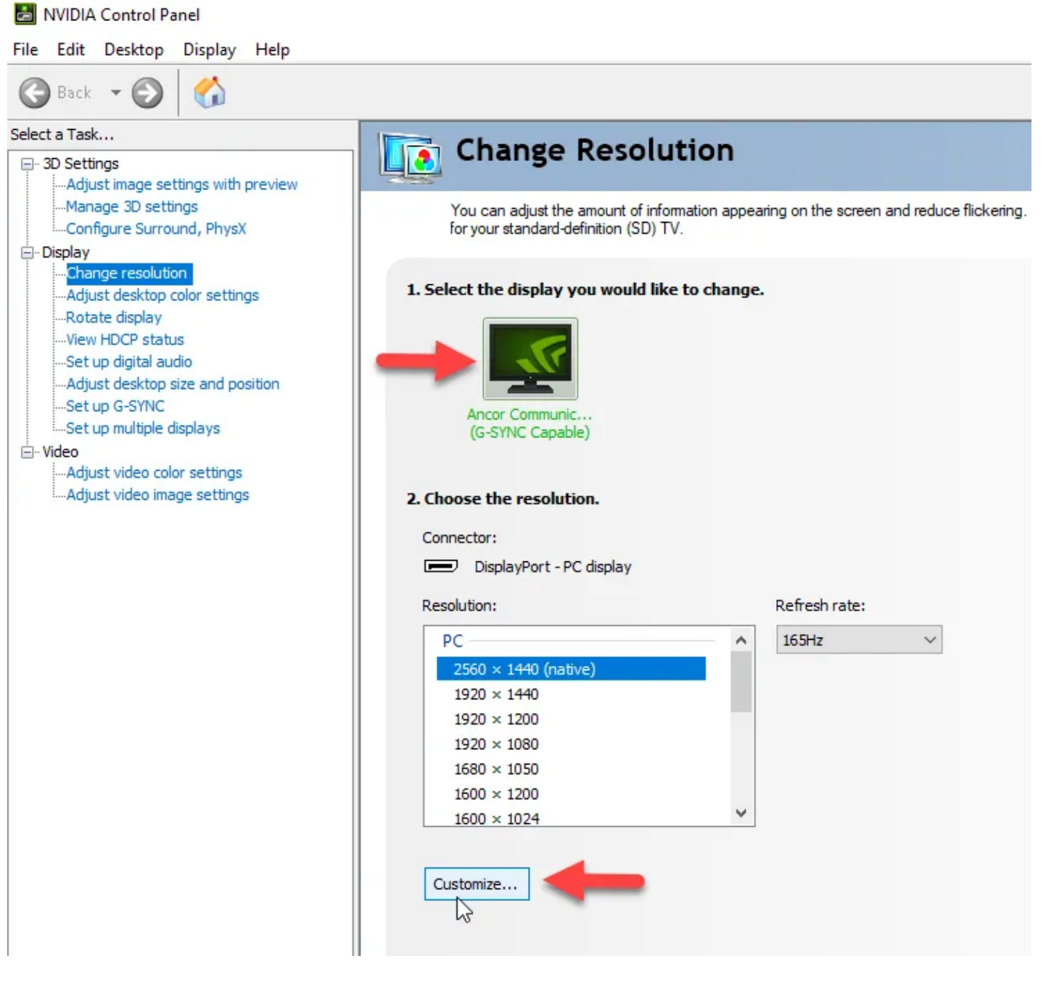This screenshot has width=1046, height=985.
Task: Open the Help menu
Action: [x=273, y=49]
